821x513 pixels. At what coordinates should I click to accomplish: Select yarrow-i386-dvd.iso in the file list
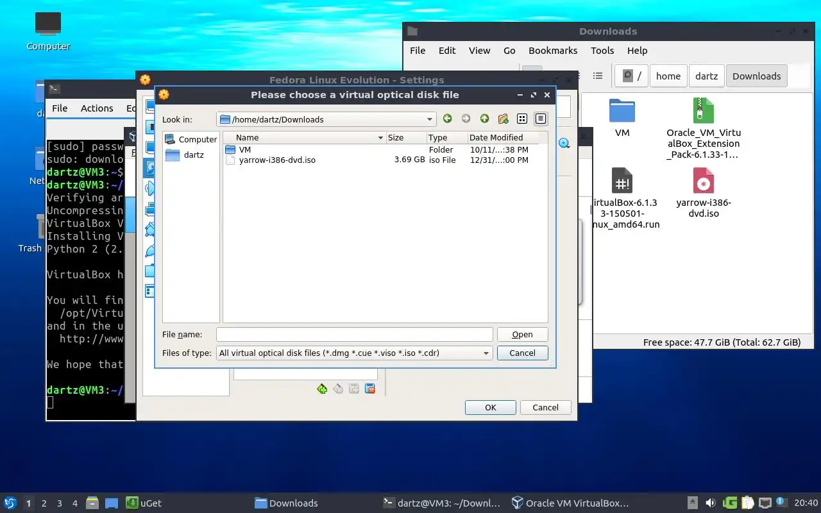click(385, 160)
